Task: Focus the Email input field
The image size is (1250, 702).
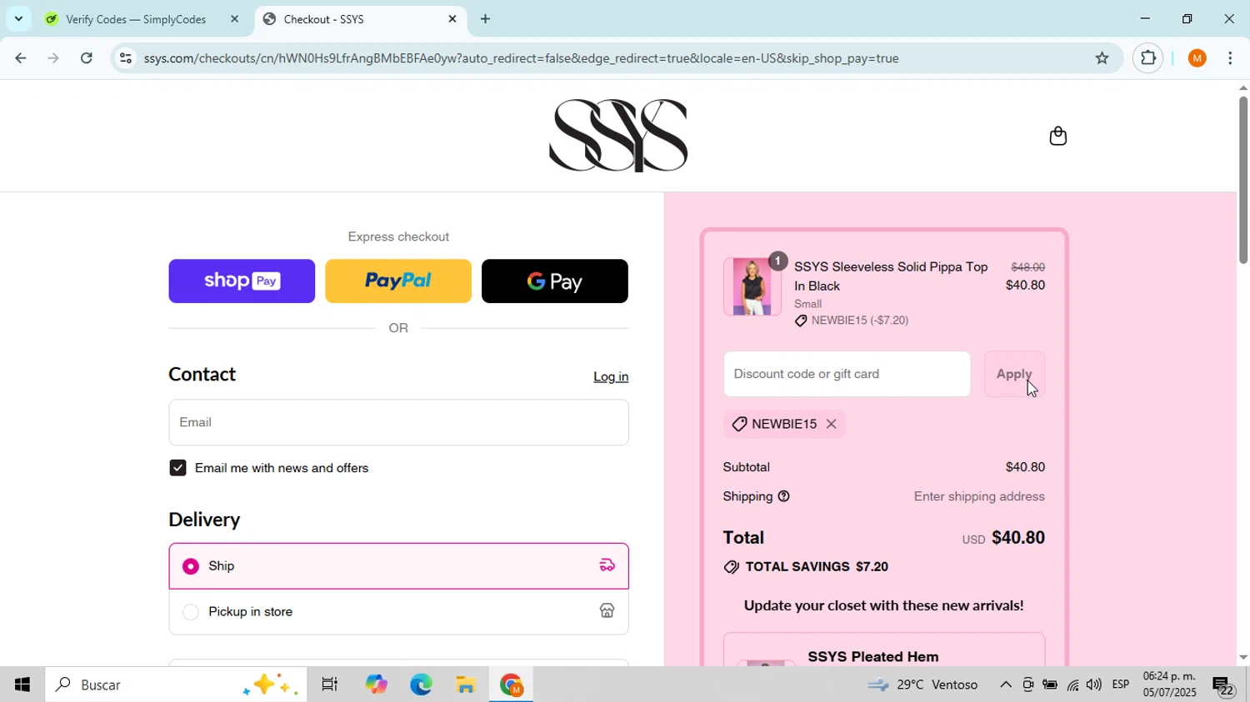Action: (398, 422)
